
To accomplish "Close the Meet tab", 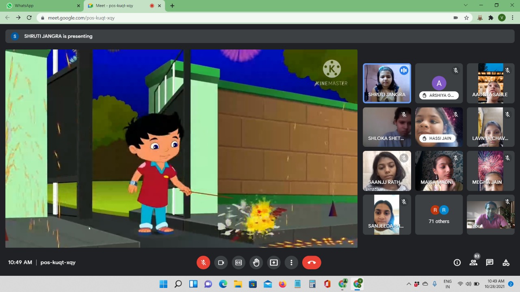I will pyautogui.click(x=160, y=6).
